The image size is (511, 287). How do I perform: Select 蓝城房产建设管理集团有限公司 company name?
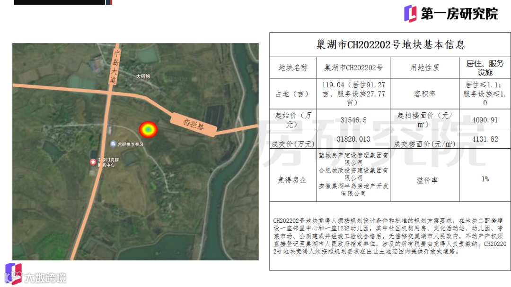353,159
